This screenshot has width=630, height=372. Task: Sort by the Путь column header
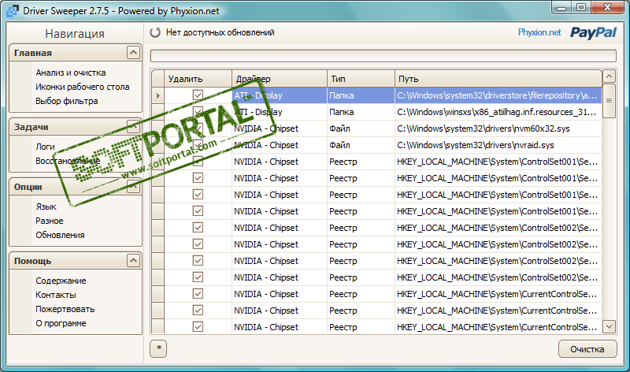click(498, 79)
